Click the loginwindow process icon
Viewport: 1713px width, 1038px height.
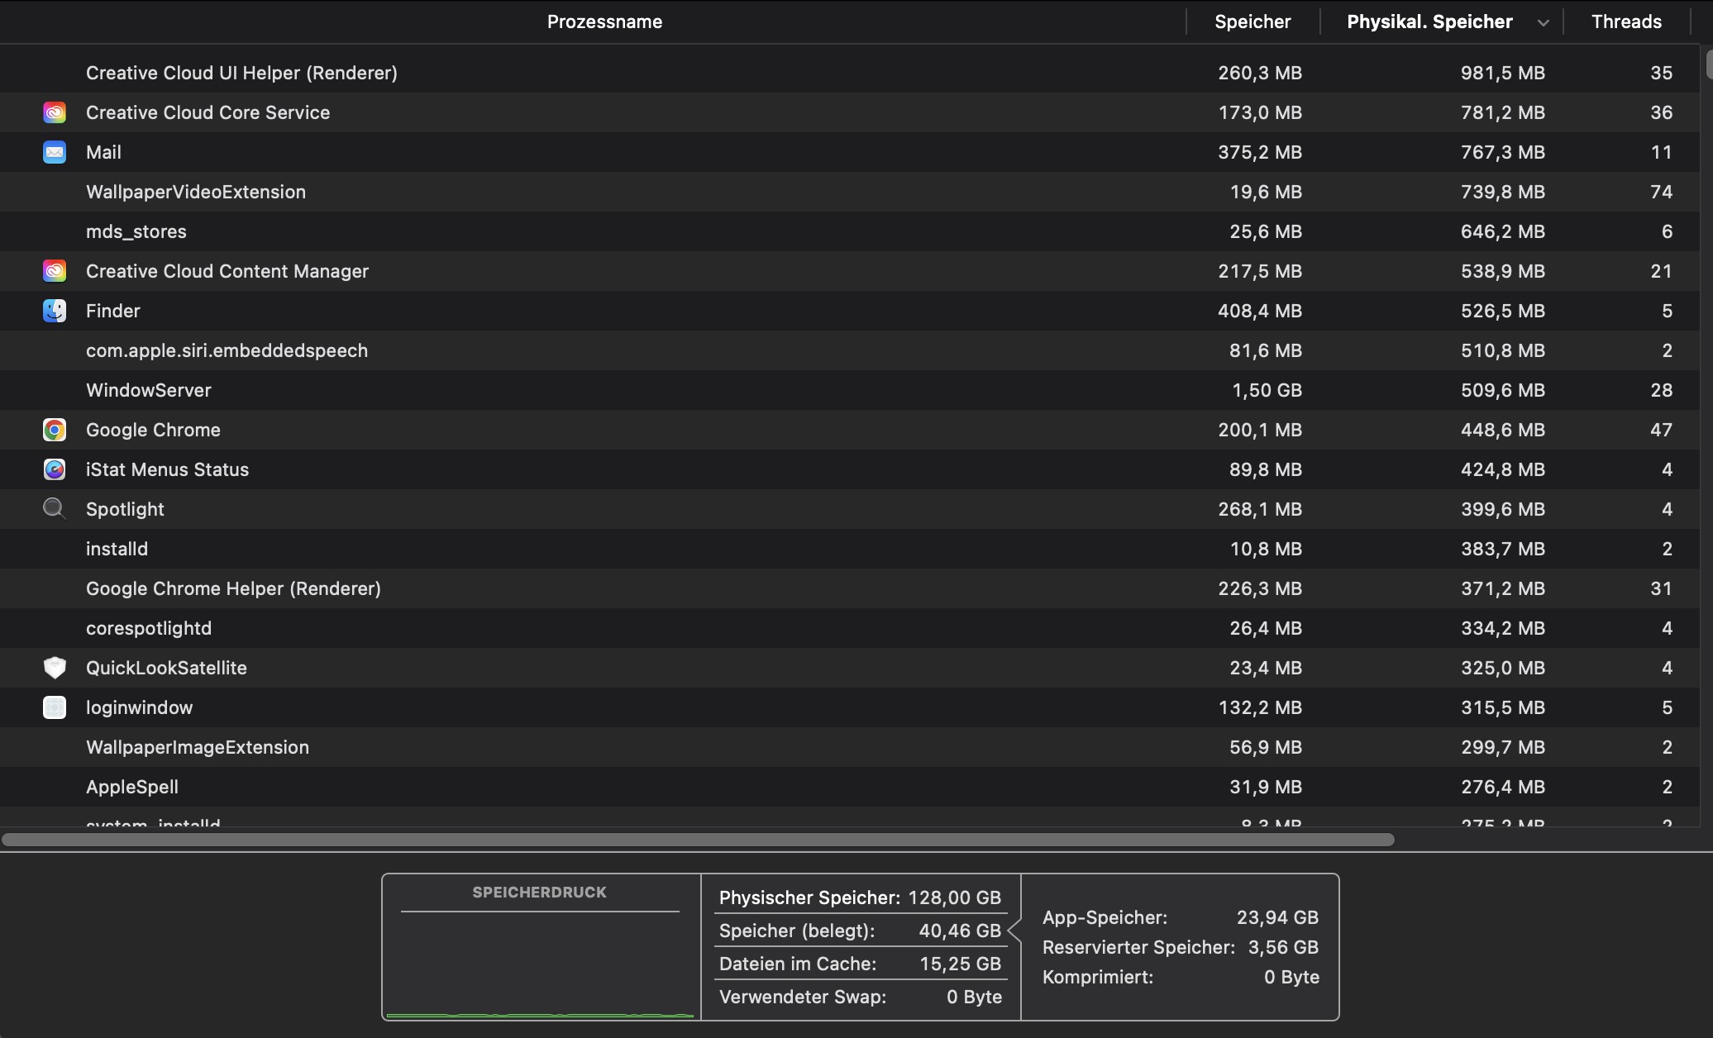(x=55, y=707)
